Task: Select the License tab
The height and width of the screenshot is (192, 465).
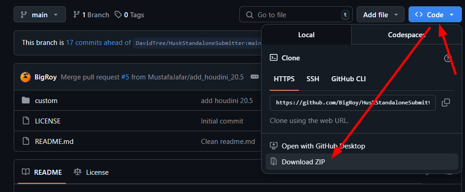Action: (91, 172)
